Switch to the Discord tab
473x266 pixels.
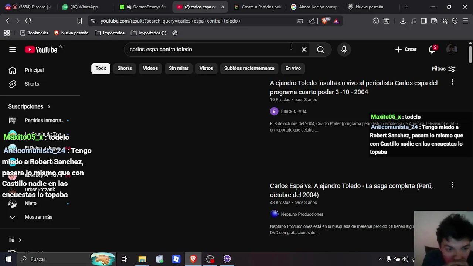point(29,7)
